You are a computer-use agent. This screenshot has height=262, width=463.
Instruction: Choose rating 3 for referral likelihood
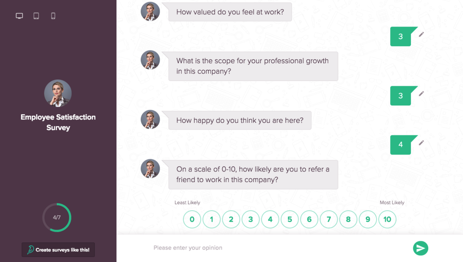click(x=250, y=220)
